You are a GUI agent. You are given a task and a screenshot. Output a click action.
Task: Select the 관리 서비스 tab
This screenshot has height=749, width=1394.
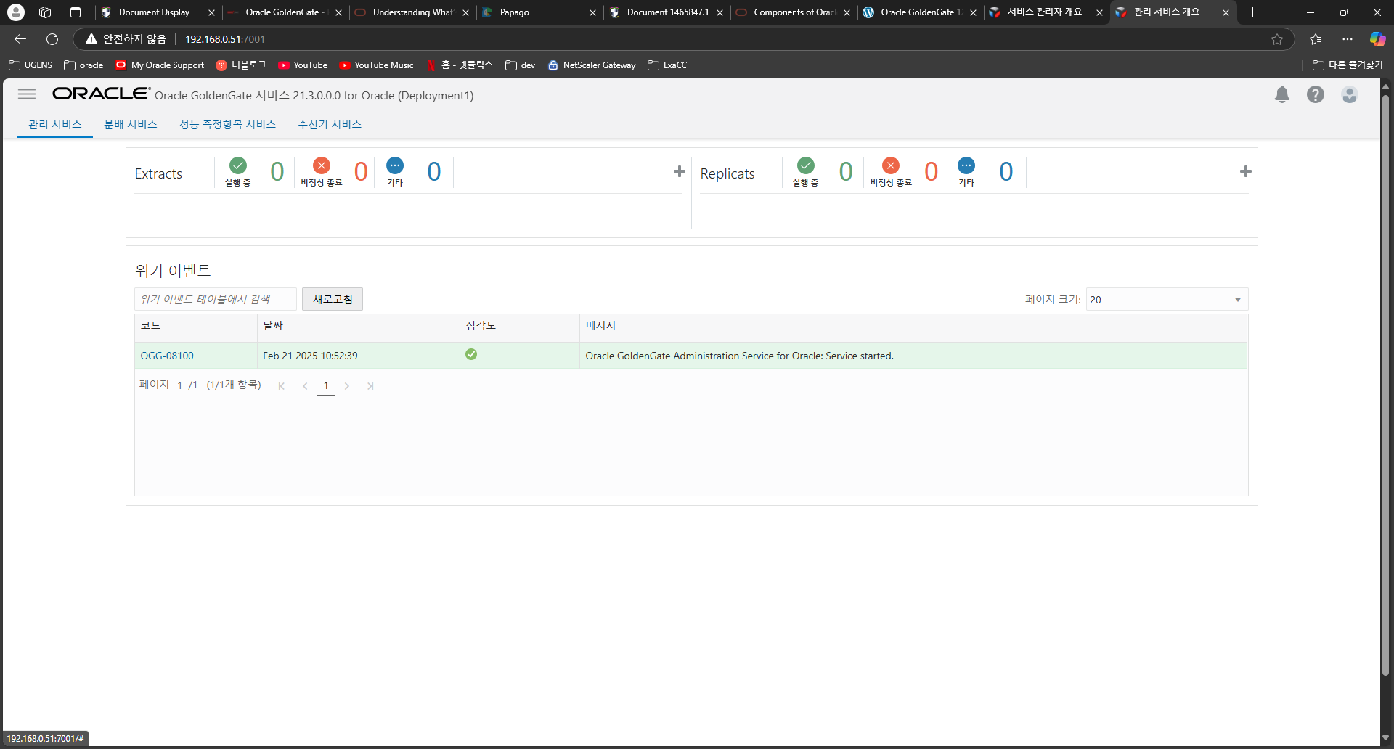pos(55,124)
